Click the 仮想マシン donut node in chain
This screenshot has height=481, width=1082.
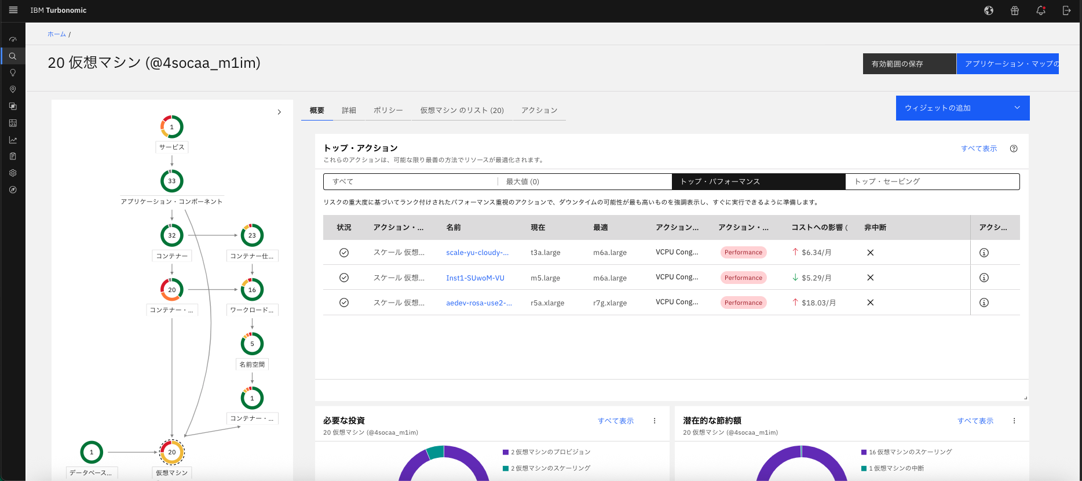click(171, 452)
